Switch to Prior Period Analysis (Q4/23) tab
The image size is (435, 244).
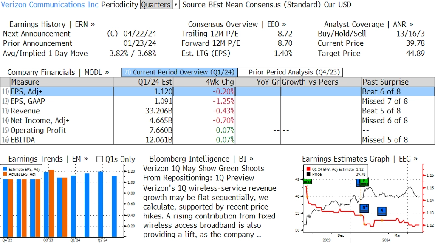(291, 72)
